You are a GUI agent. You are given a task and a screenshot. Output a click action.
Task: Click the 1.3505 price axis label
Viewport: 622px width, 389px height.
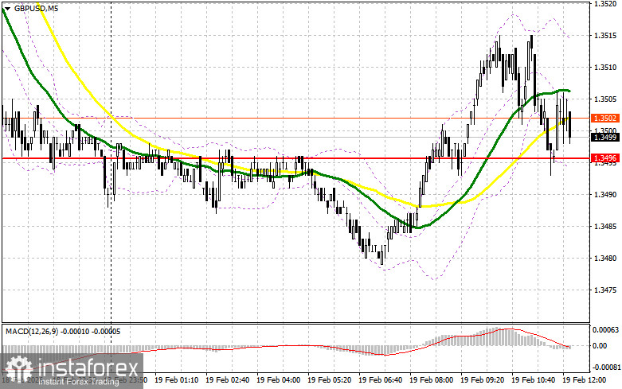[605, 99]
